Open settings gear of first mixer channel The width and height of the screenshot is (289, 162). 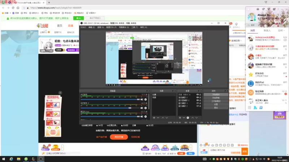[146, 99]
